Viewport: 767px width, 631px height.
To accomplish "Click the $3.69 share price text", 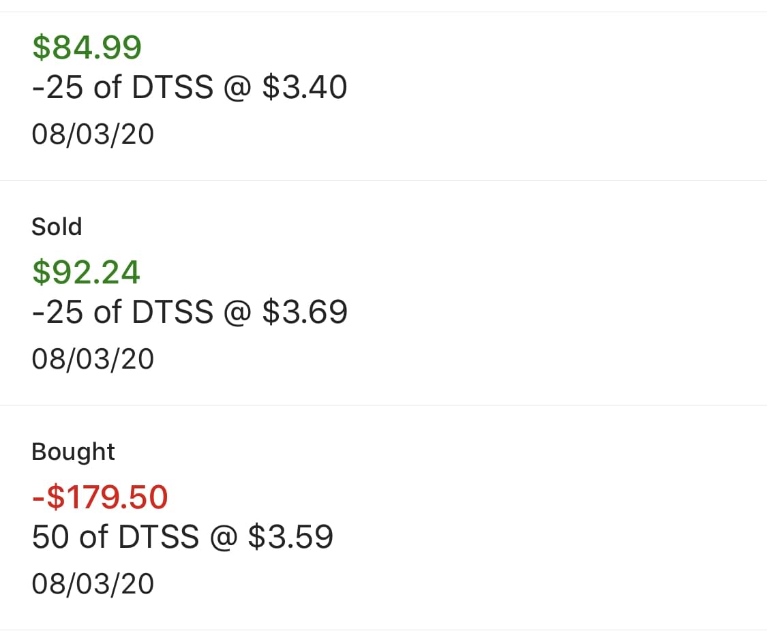I will [x=304, y=312].
